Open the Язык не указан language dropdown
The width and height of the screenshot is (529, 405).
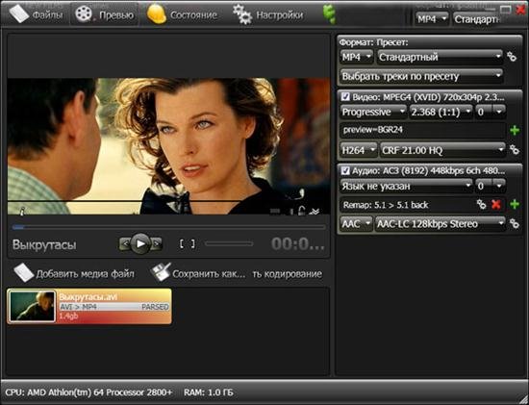[x=406, y=186]
